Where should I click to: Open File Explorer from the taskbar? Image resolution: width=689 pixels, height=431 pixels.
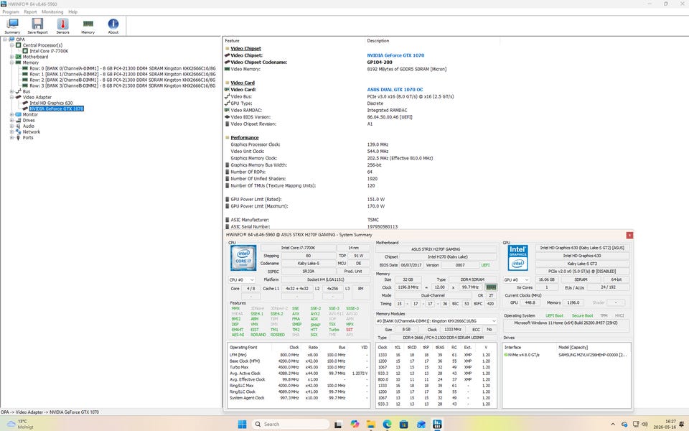tap(371, 424)
